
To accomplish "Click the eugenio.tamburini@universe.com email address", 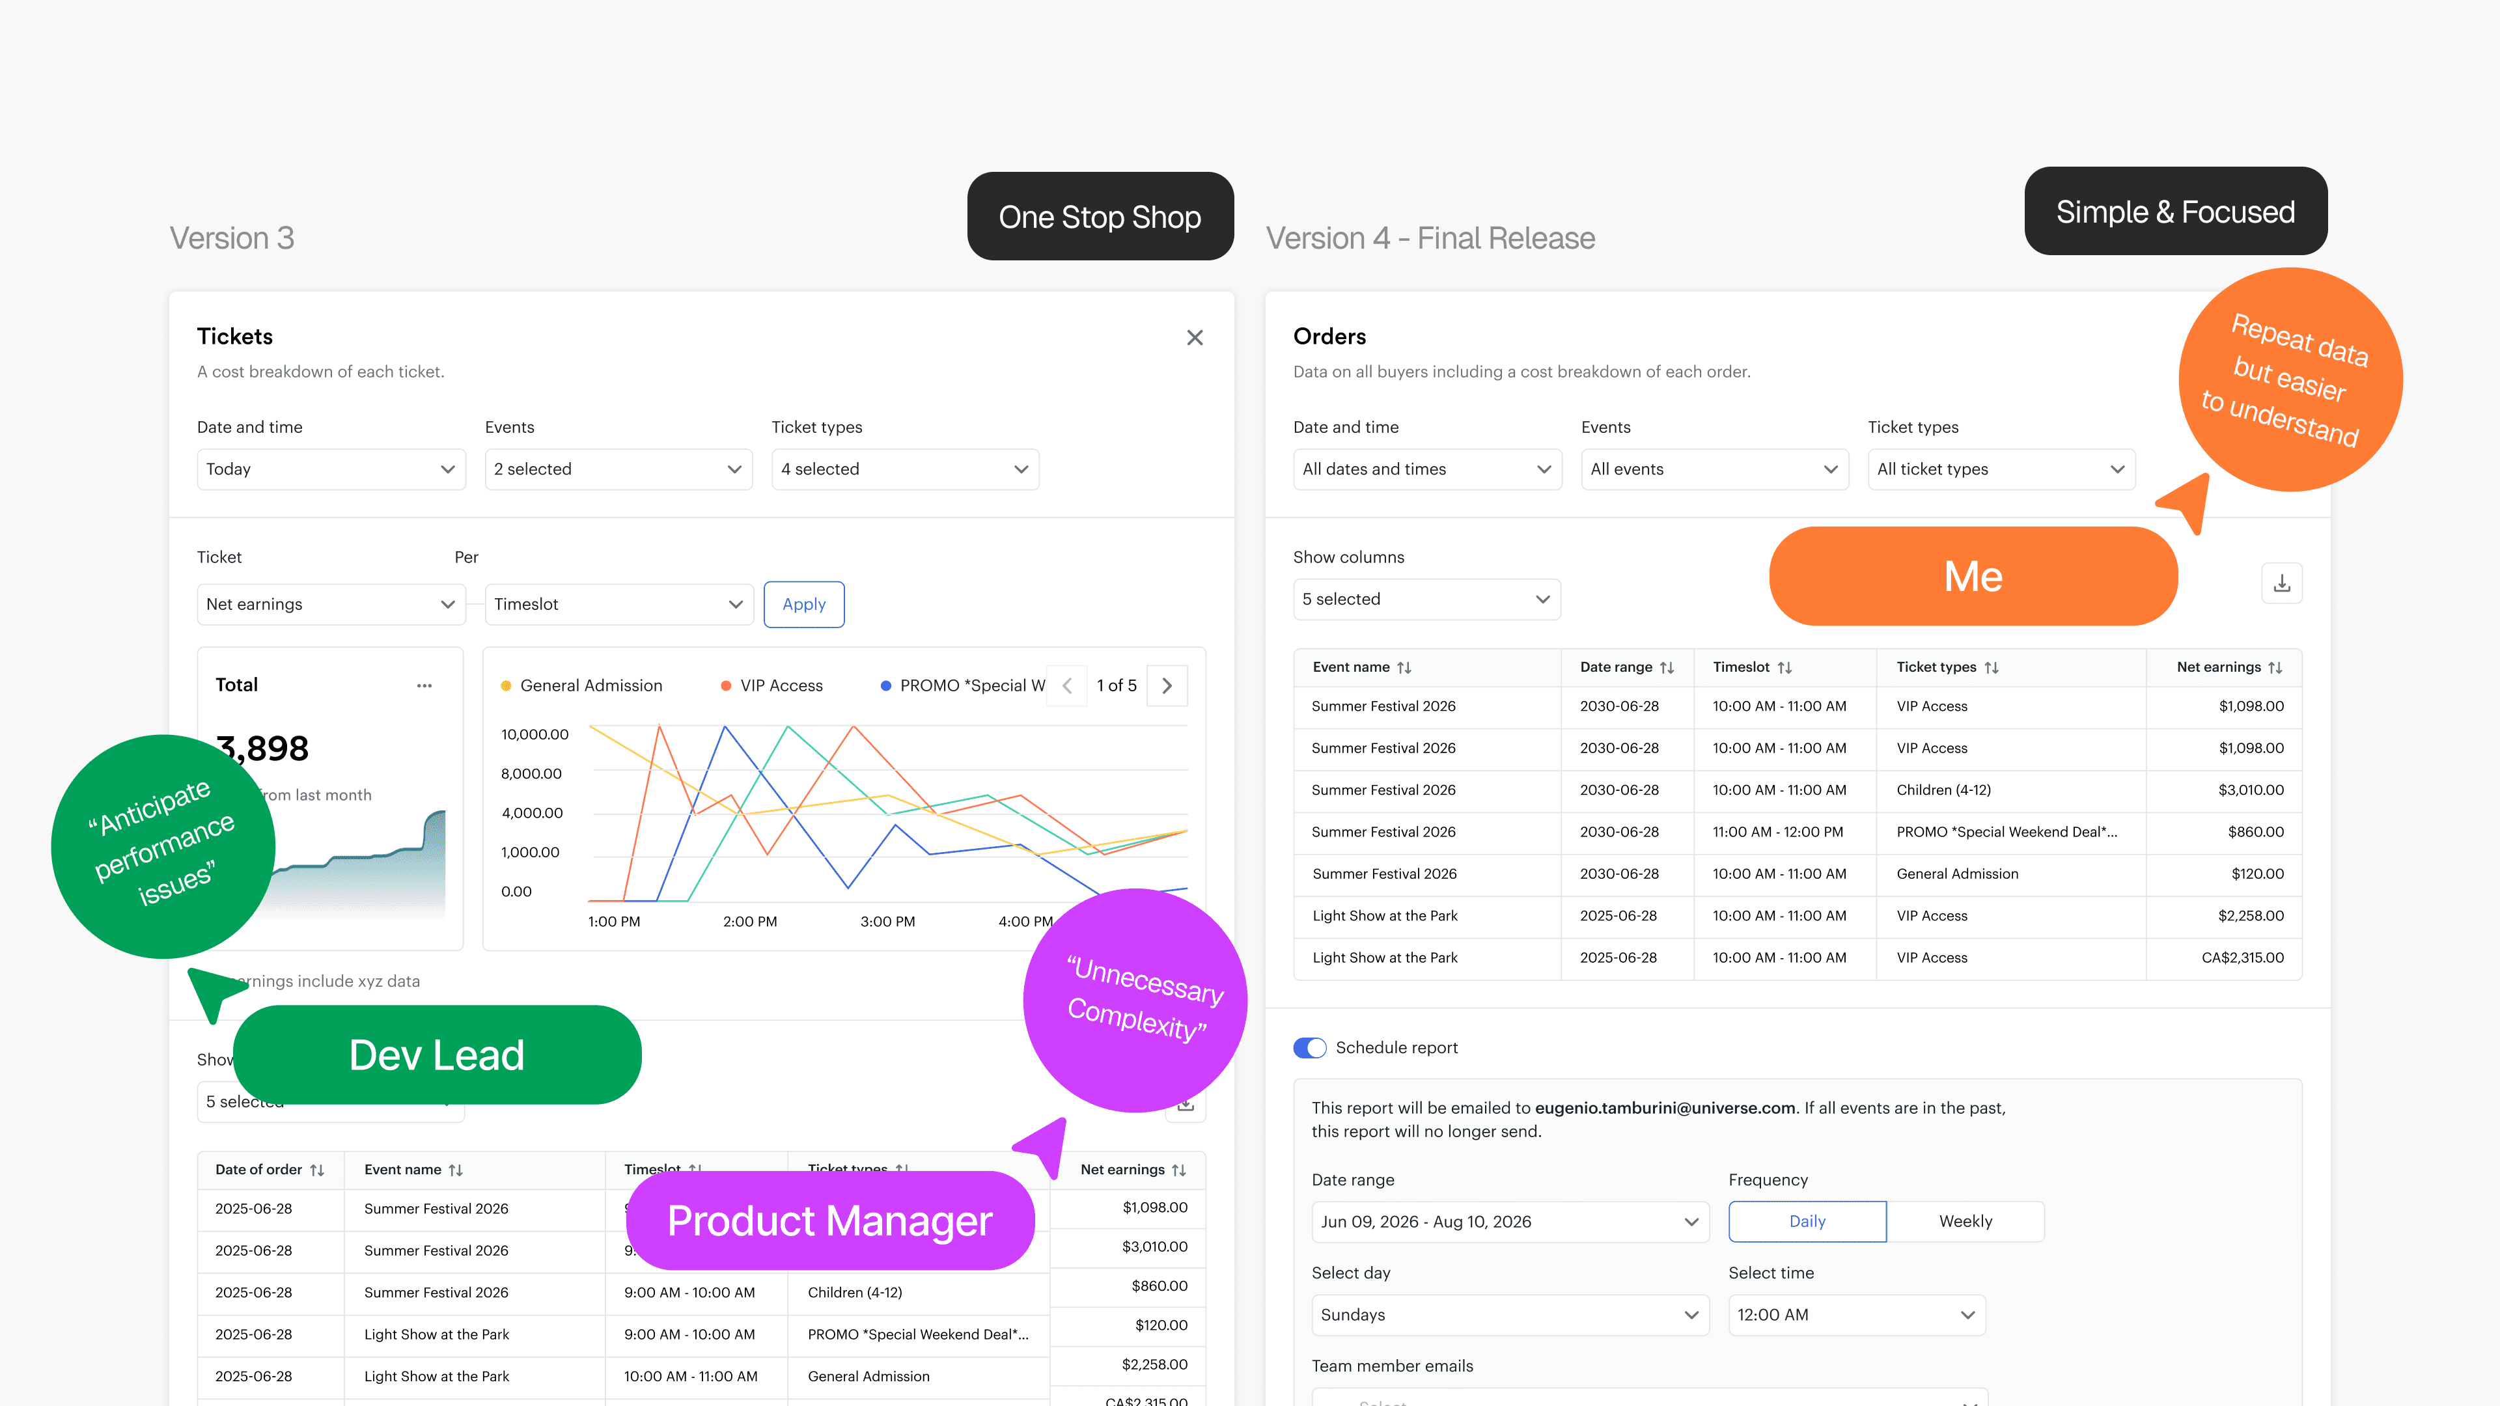I will point(1665,1108).
